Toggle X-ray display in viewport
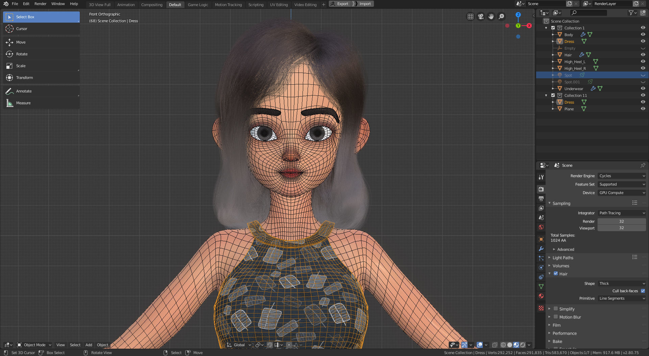This screenshot has width=649, height=356. 495,345
